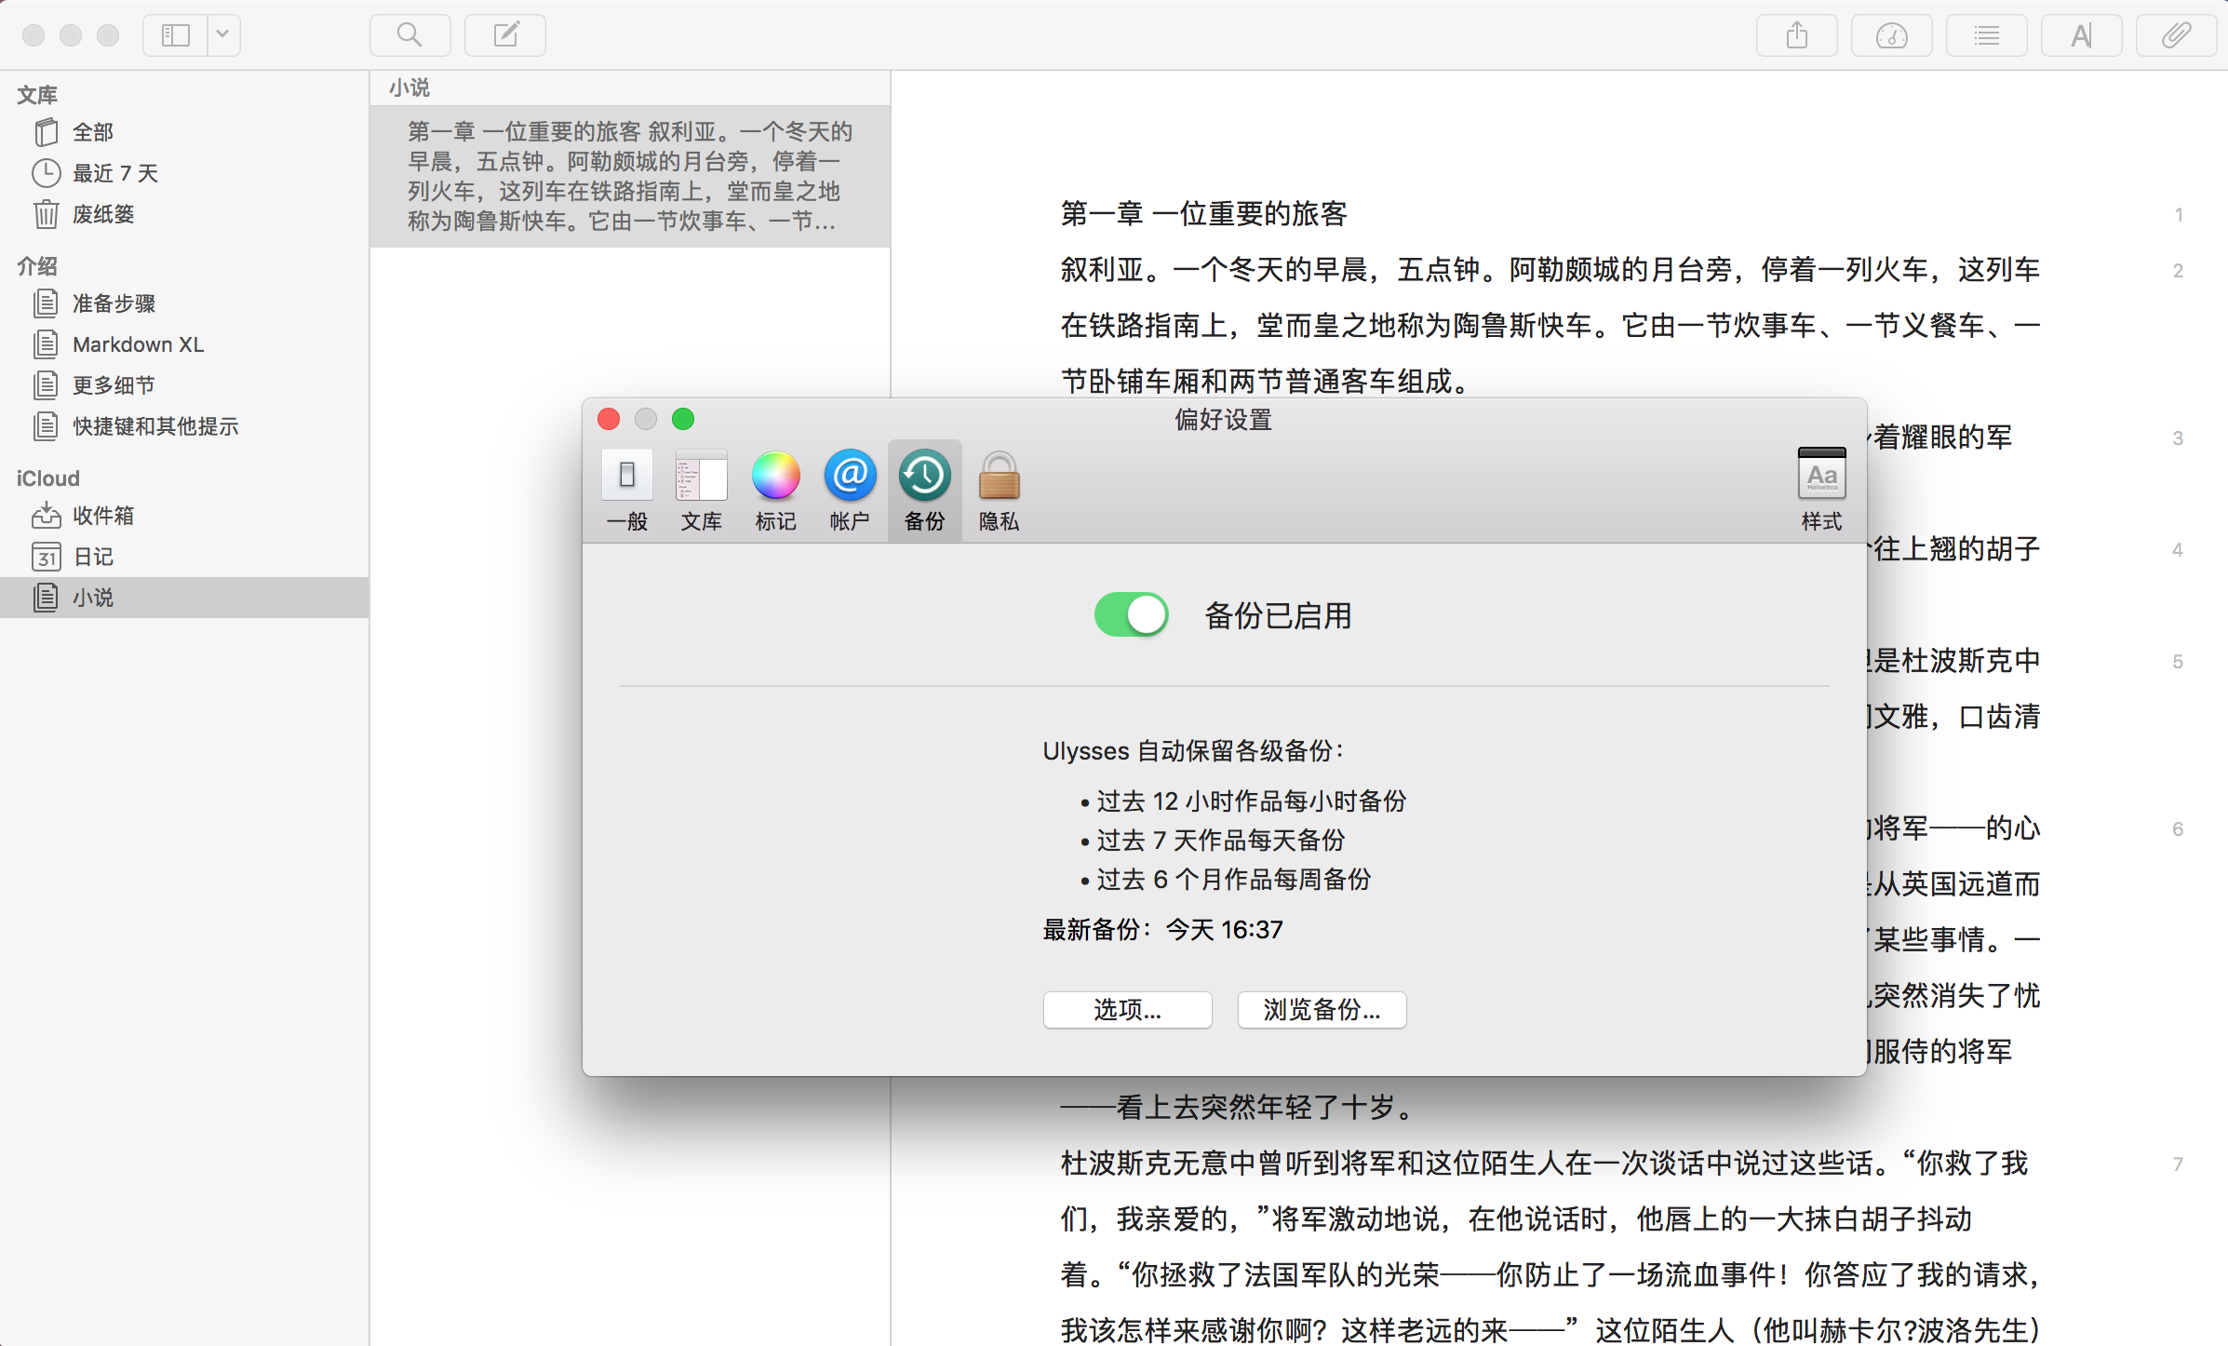Select the 日记 diary group
Viewport: 2228px width, 1346px height.
185,557
